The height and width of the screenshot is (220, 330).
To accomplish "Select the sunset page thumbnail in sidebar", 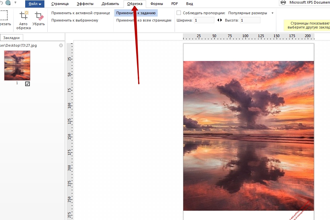I will (x=17, y=65).
